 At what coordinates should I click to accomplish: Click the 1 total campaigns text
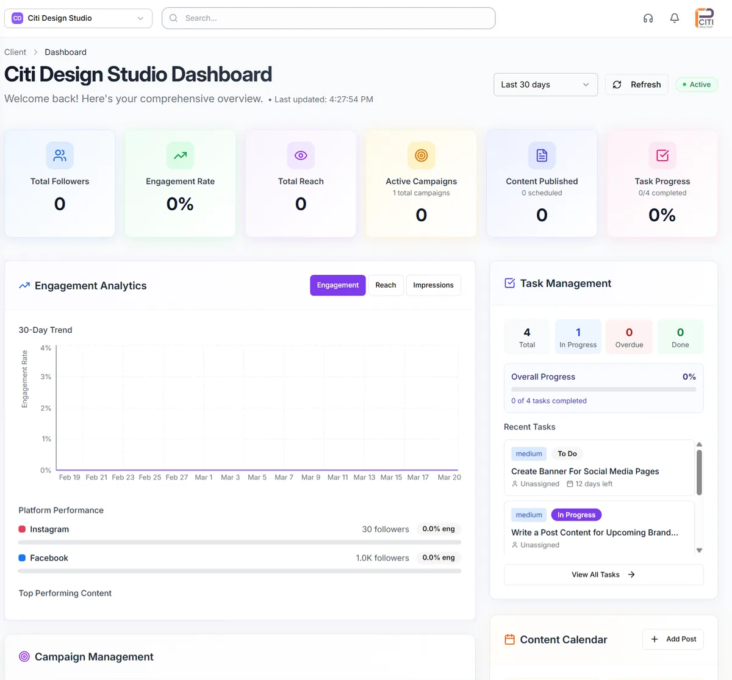click(422, 193)
